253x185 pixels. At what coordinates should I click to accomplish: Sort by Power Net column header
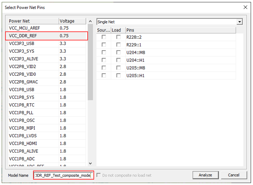33,21
